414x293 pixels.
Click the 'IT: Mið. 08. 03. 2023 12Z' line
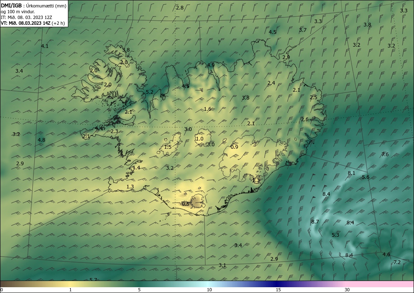[26, 17]
